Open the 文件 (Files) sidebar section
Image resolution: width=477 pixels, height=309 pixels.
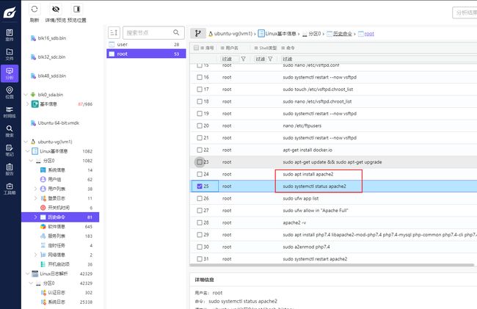(x=10, y=54)
